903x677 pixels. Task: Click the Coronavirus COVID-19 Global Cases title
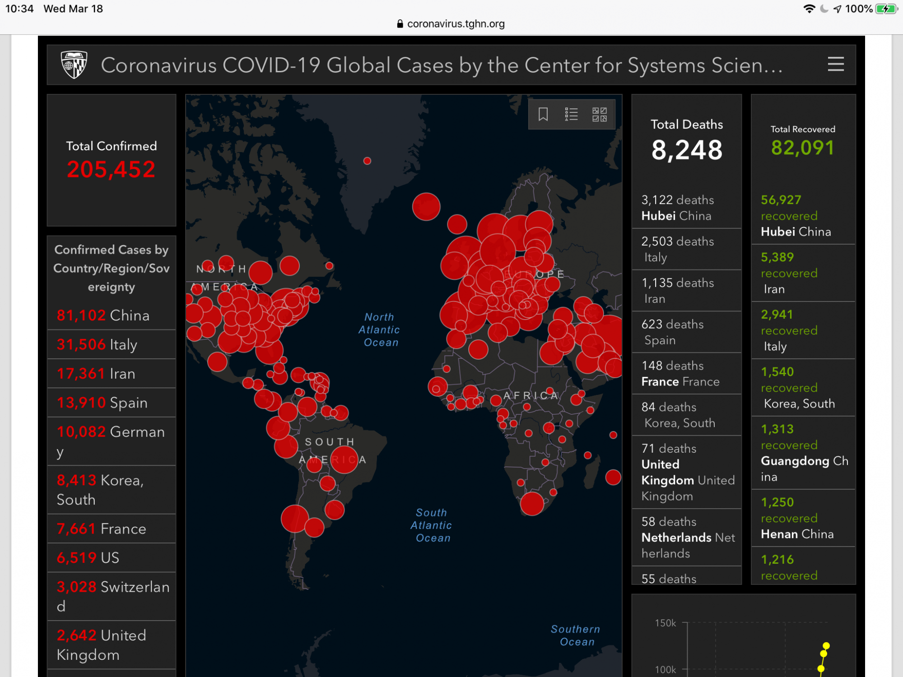point(441,65)
